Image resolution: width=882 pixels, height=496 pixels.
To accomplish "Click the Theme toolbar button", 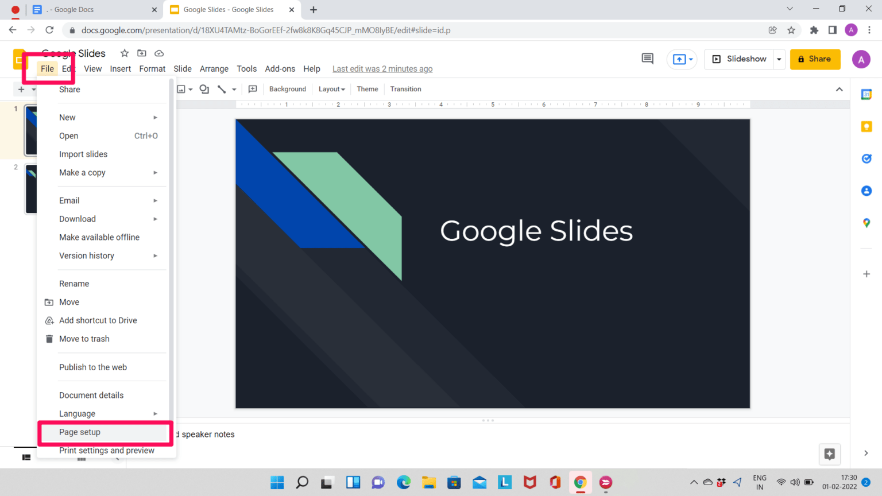I will point(367,89).
